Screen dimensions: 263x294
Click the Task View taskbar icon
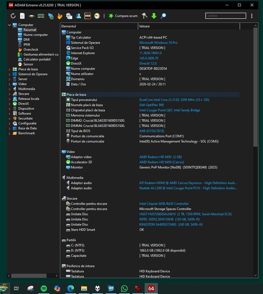(x=16, y=289)
